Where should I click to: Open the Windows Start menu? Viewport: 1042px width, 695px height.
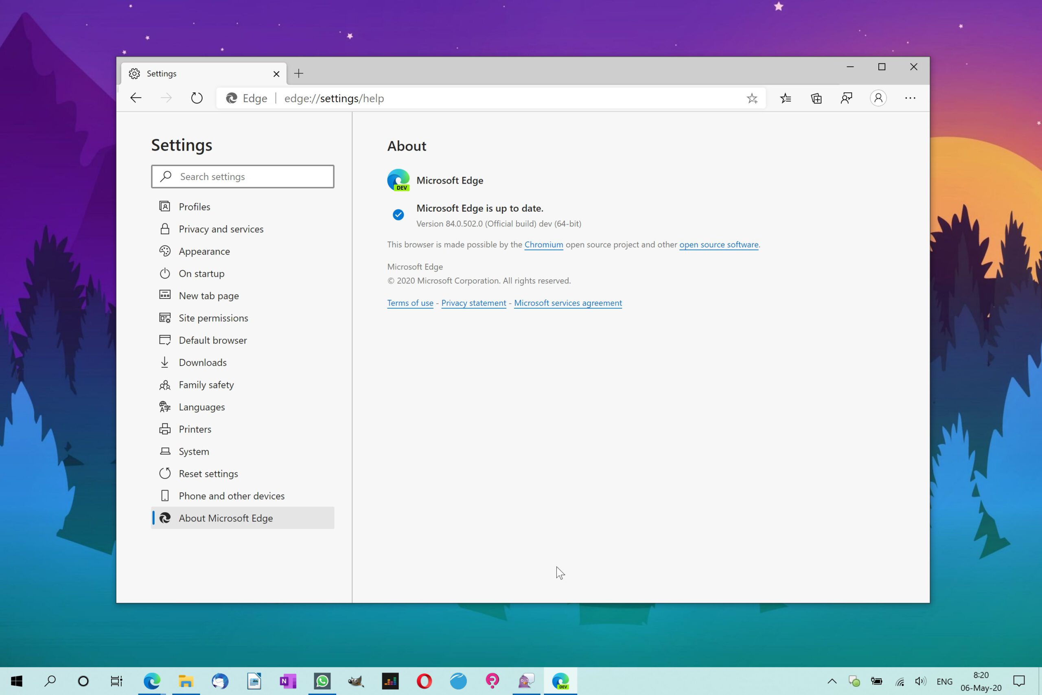coord(16,681)
